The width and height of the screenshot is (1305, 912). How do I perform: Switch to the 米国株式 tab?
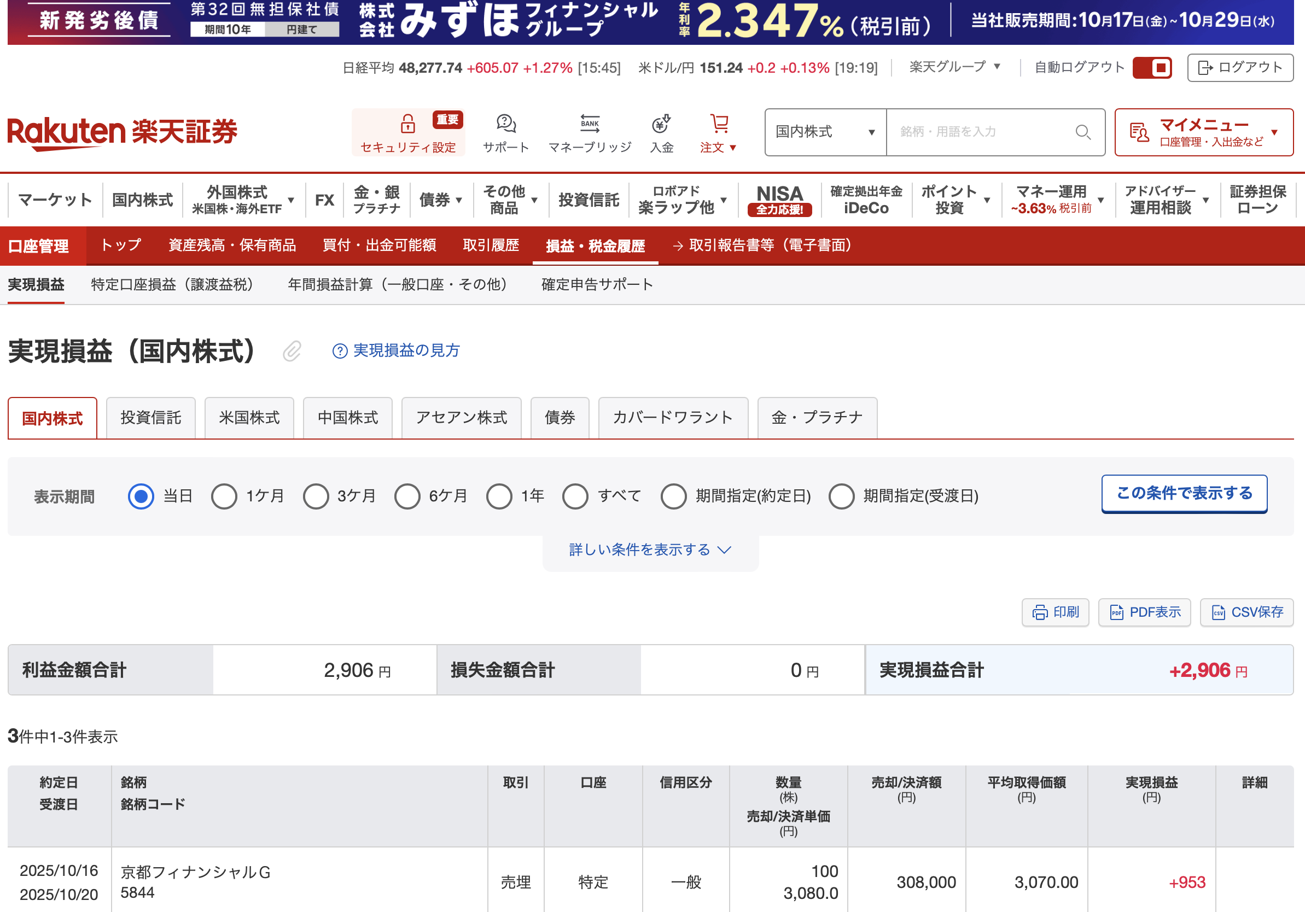point(249,418)
